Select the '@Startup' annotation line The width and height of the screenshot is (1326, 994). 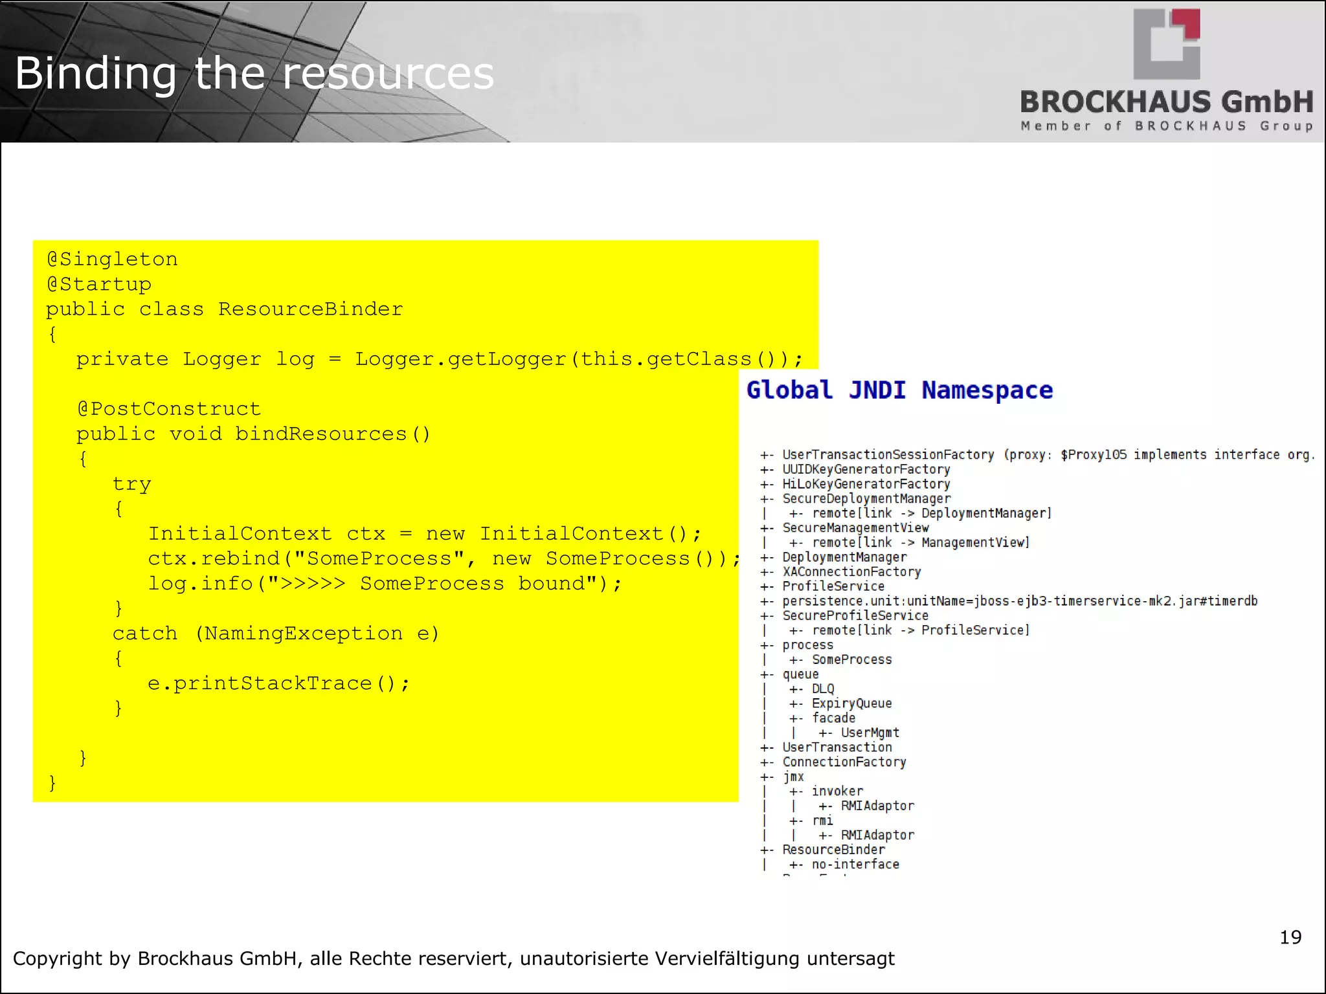[99, 284]
